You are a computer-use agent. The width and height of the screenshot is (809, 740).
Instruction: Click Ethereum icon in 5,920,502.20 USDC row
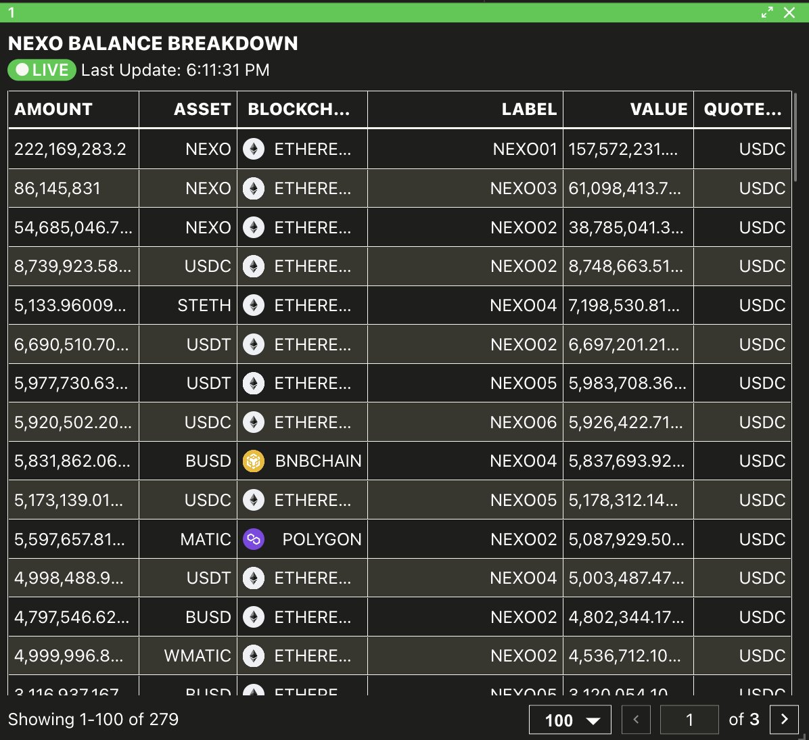click(x=254, y=422)
